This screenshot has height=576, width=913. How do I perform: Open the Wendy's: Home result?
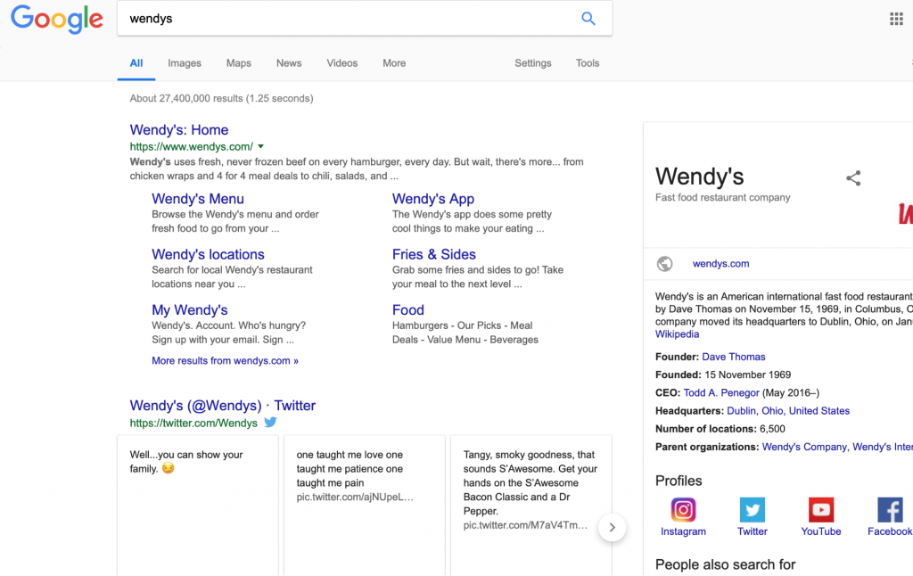(x=178, y=130)
